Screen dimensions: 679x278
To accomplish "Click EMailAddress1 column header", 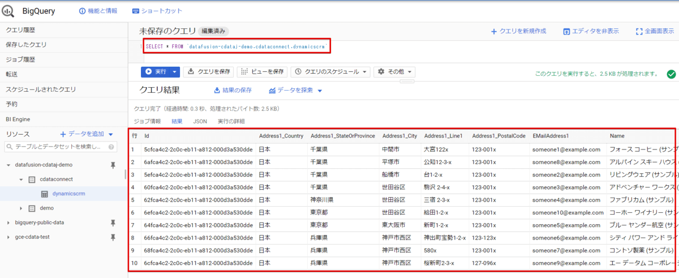I will click(x=551, y=136).
